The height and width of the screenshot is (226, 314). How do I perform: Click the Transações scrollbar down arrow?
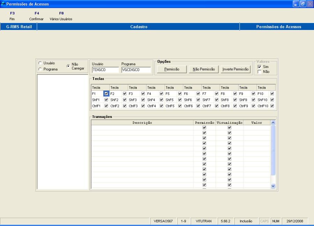273,186
